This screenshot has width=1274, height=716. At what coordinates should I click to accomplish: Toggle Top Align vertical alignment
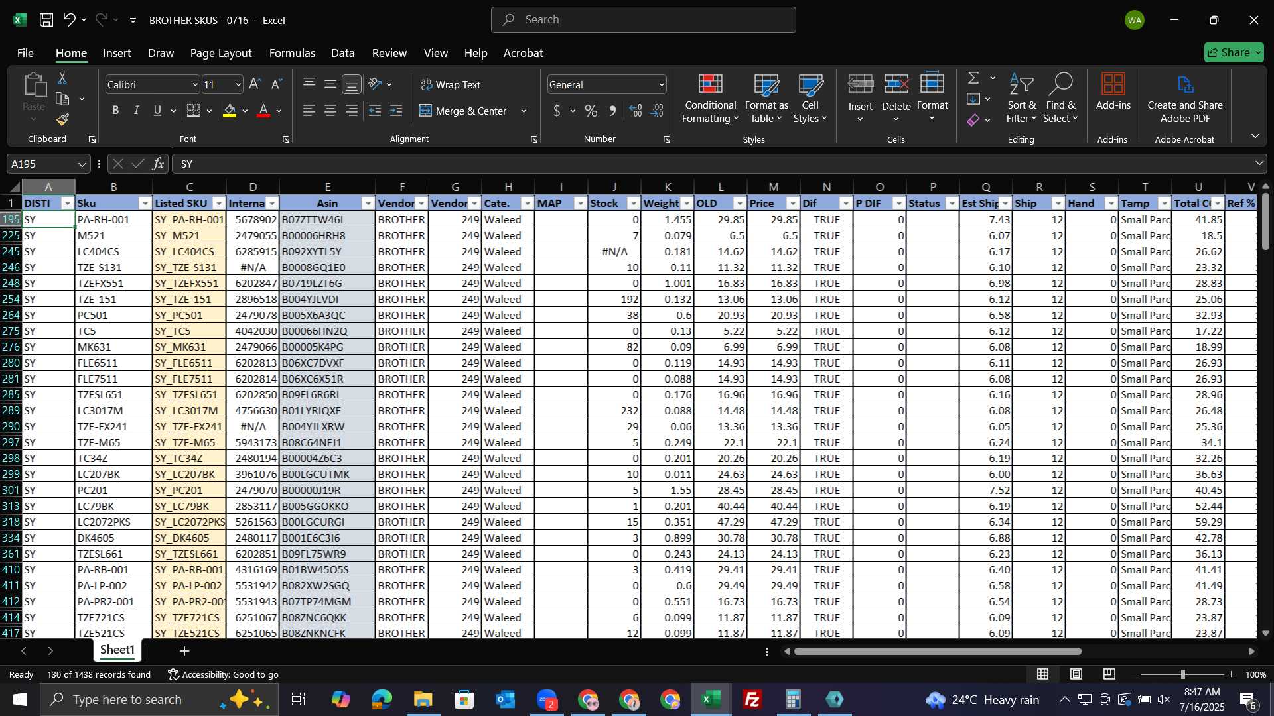309,84
